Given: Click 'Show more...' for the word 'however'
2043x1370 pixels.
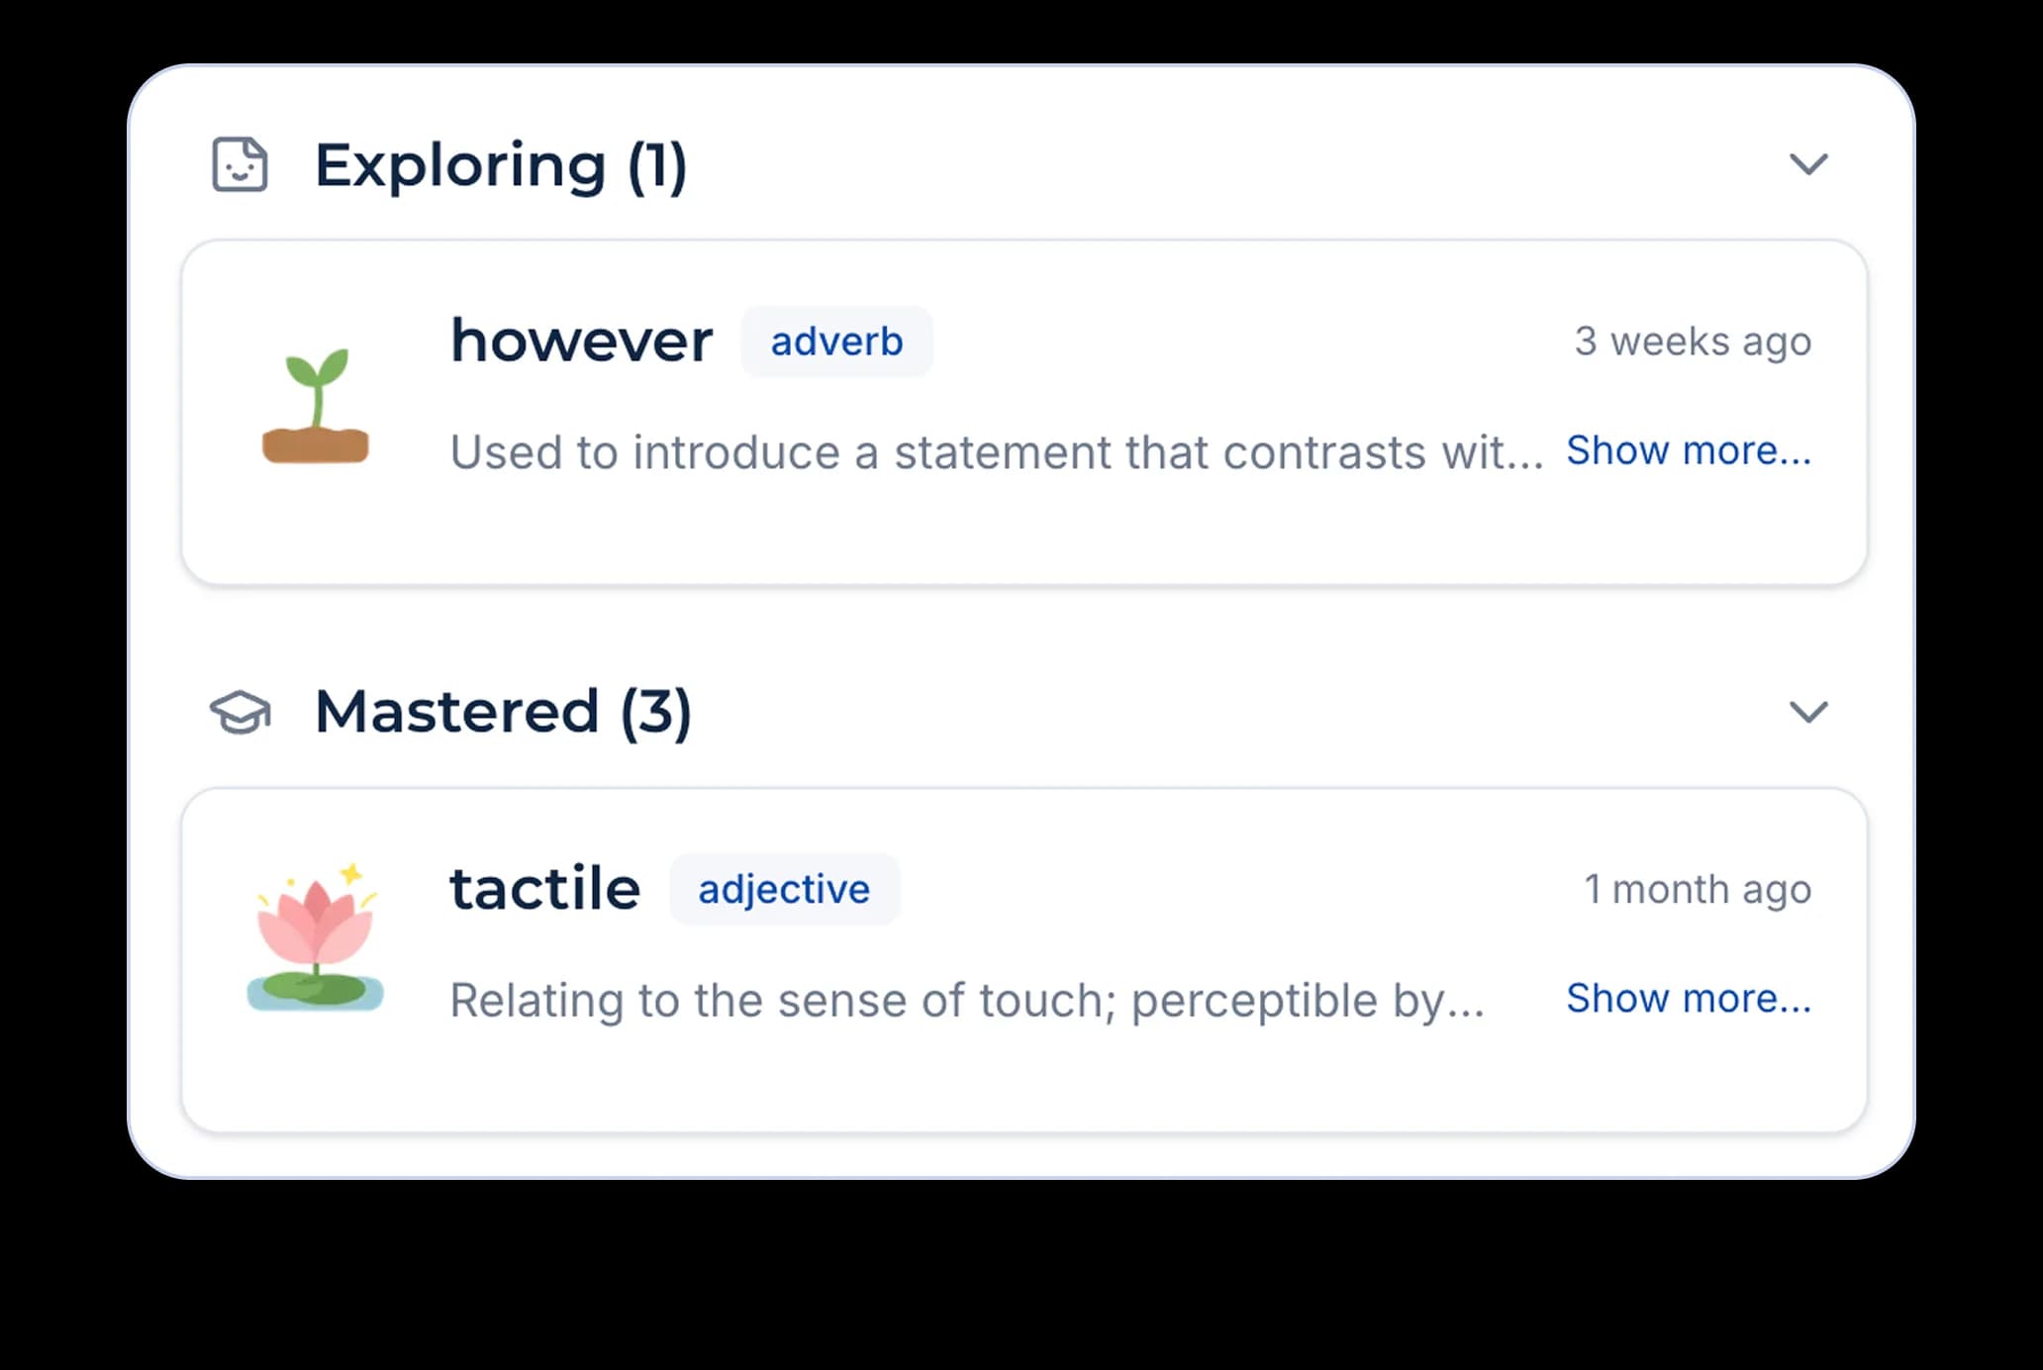Looking at the screenshot, I should pos(1689,450).
